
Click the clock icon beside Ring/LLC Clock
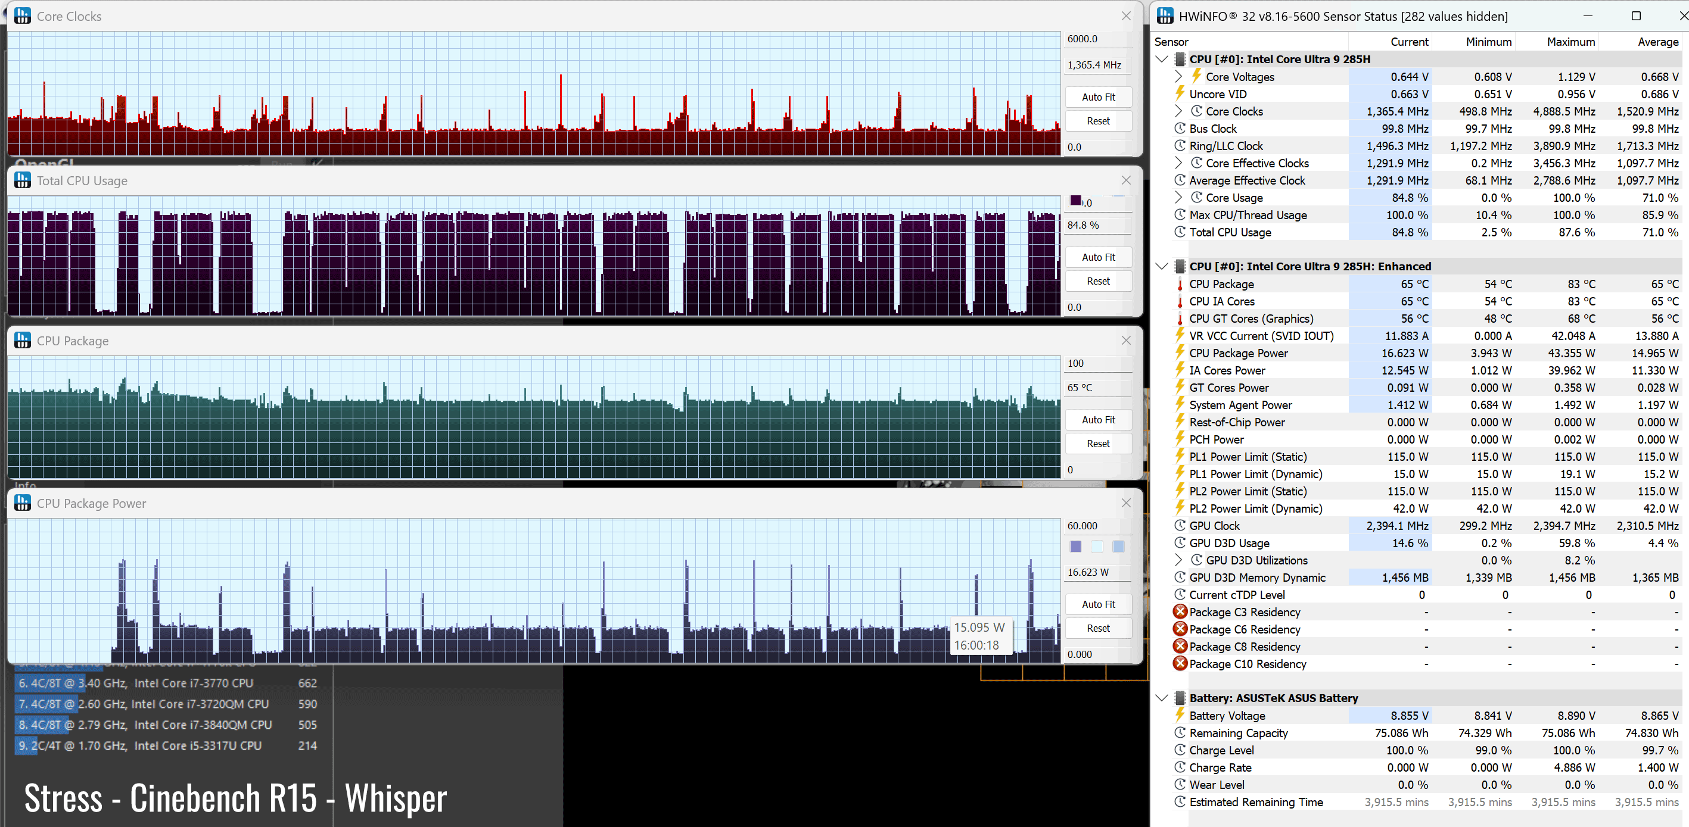(x=1180, y=145)
